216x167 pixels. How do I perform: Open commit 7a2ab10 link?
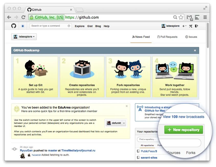36,155
